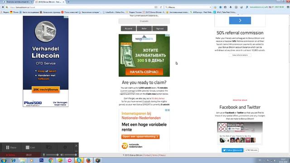Click the account balance satoshi field

pyautogui.click(x=144, y=21)
